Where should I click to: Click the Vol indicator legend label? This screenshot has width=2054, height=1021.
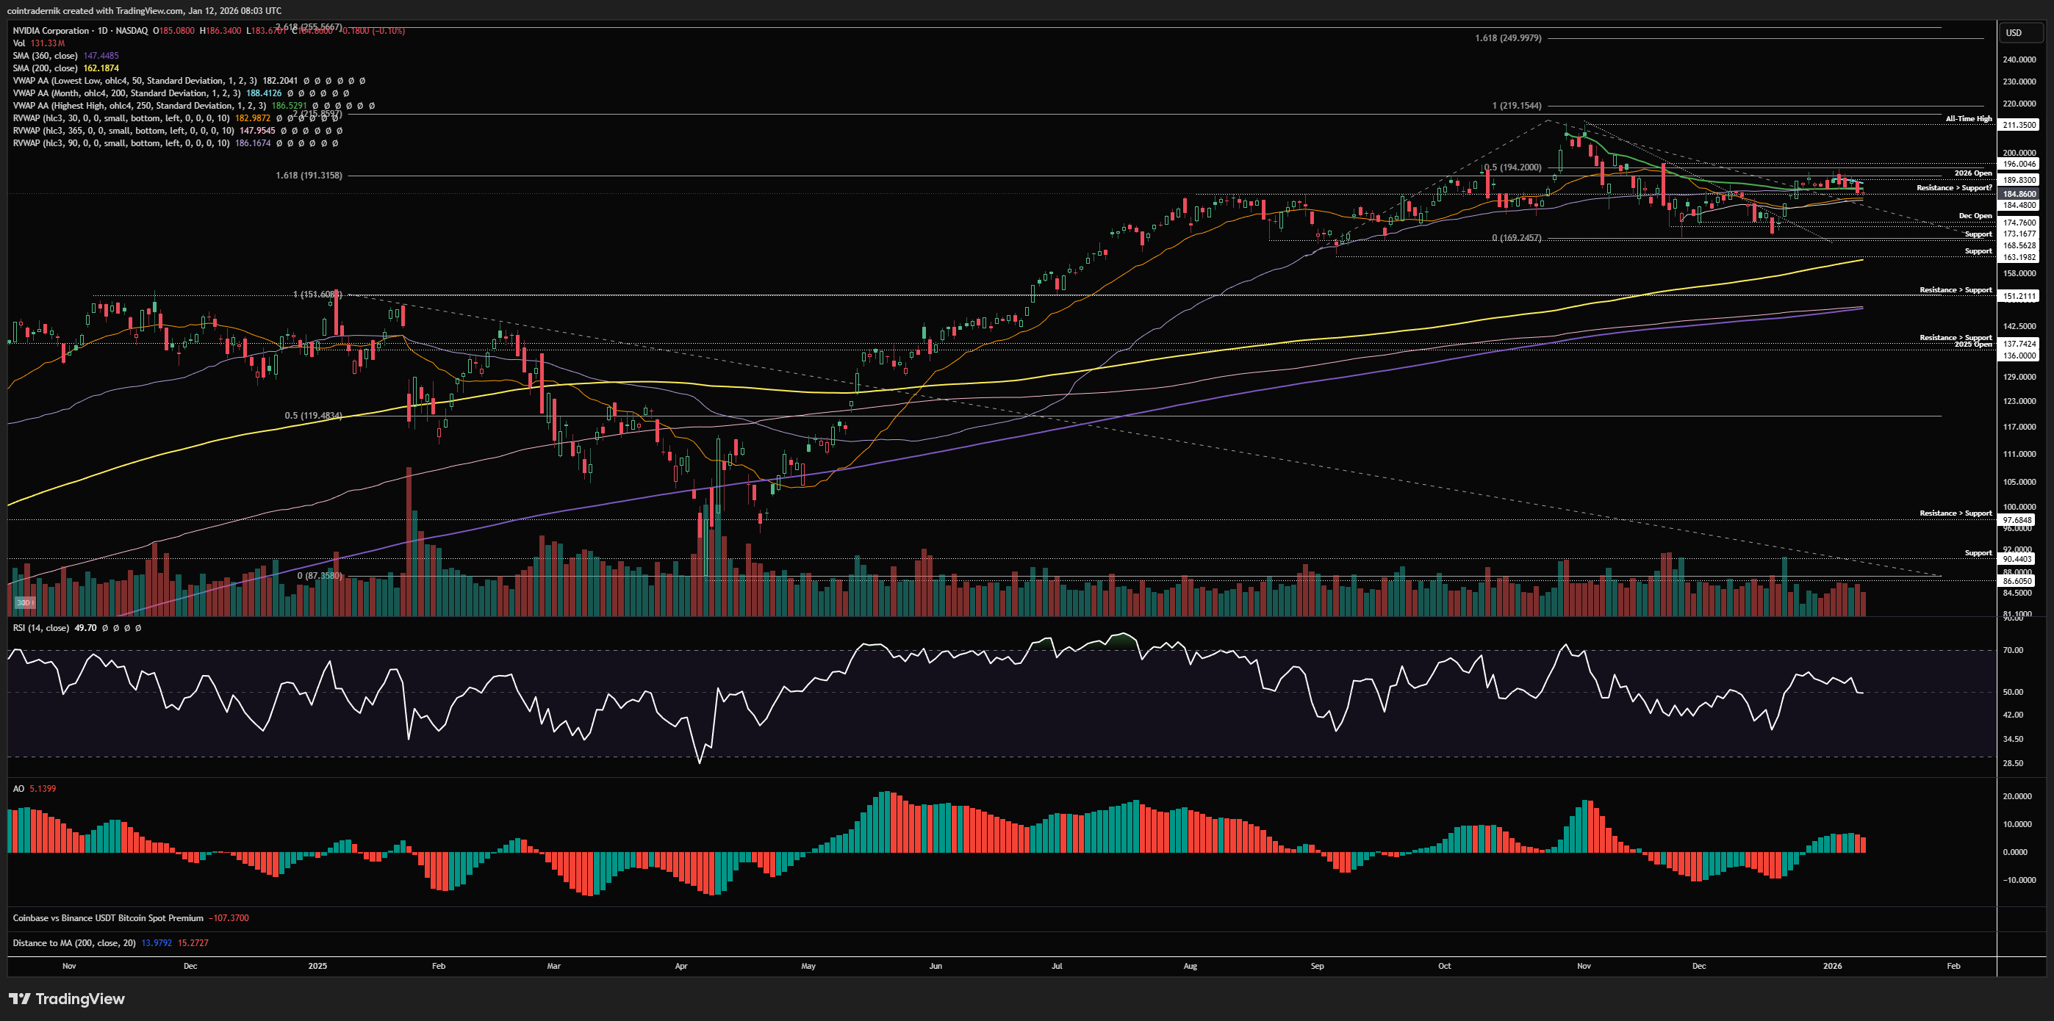18,43
